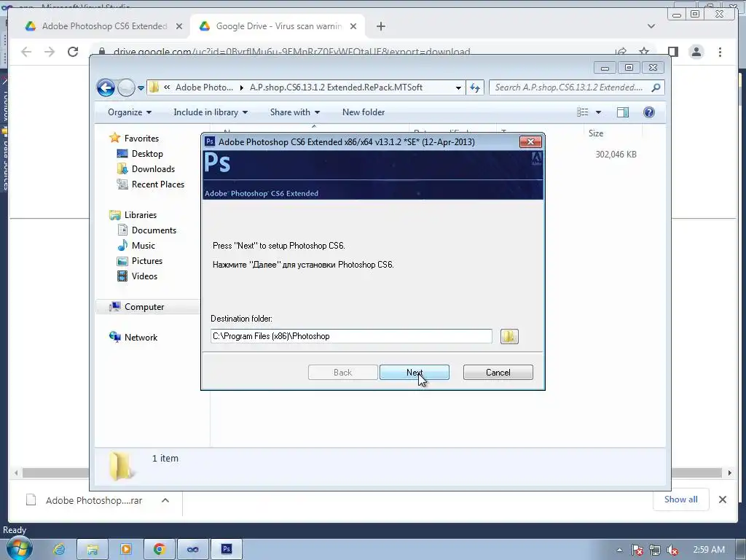Open Pictures library
The width and height of the screenshot is (746, 560).
pyautogui.click(x=146, y=261)
